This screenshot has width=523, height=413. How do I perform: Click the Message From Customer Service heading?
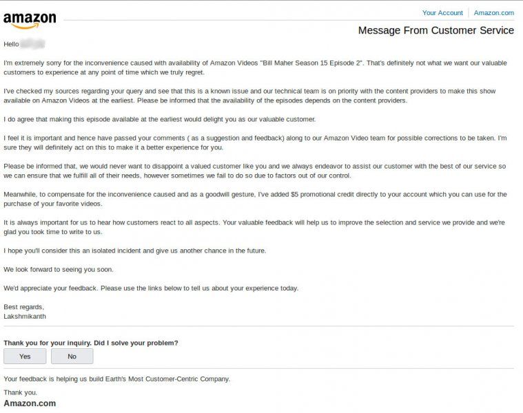(x=436, y=30)
